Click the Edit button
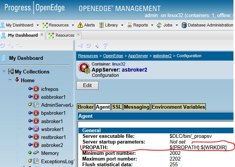The image size is (235, 167). pos(87,85)
